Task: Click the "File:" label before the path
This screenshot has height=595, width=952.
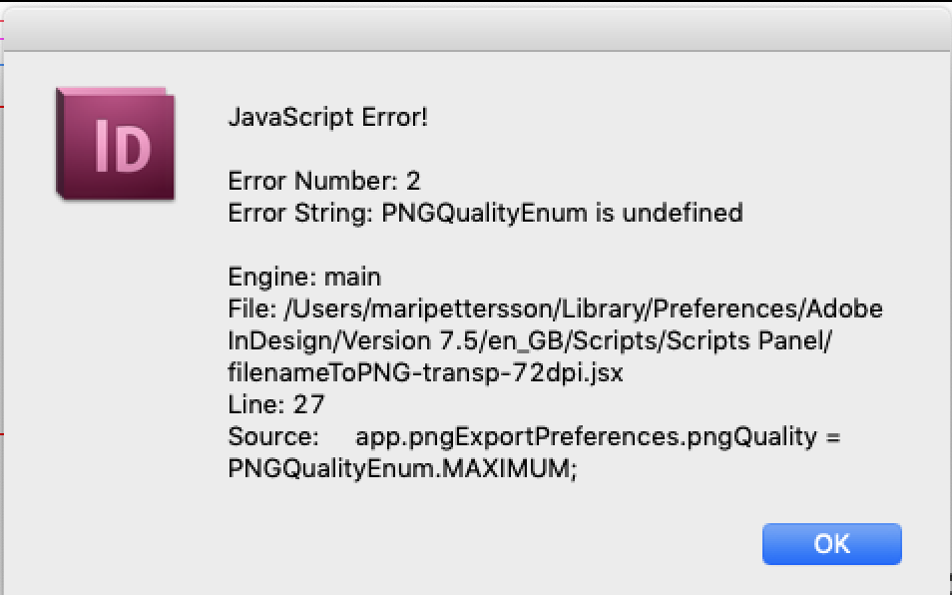Action: pyautogui.click(x=250, y=308)
